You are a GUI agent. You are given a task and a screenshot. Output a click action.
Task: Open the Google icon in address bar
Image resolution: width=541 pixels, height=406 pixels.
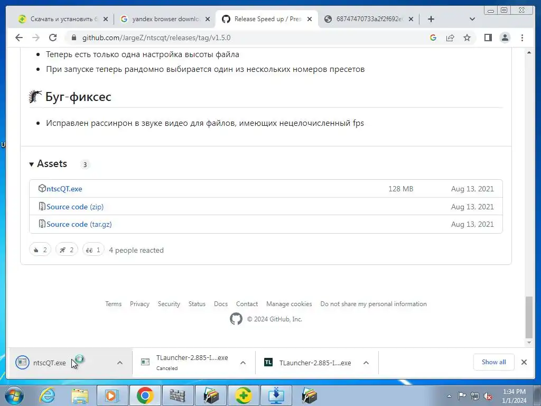(x=433, y=38)
